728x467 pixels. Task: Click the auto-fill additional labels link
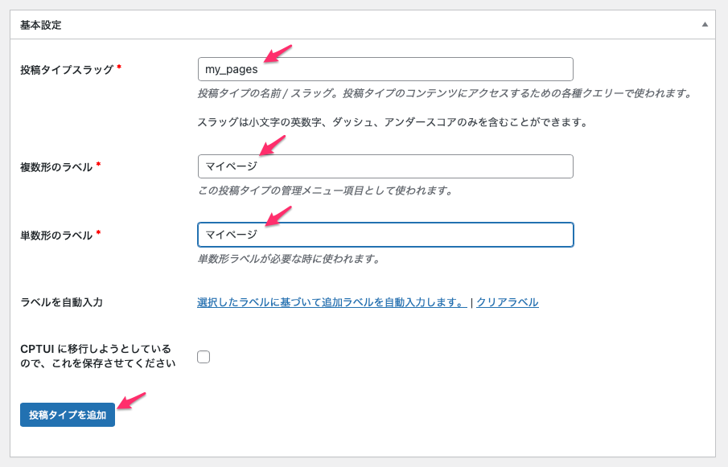coord(331,302)
